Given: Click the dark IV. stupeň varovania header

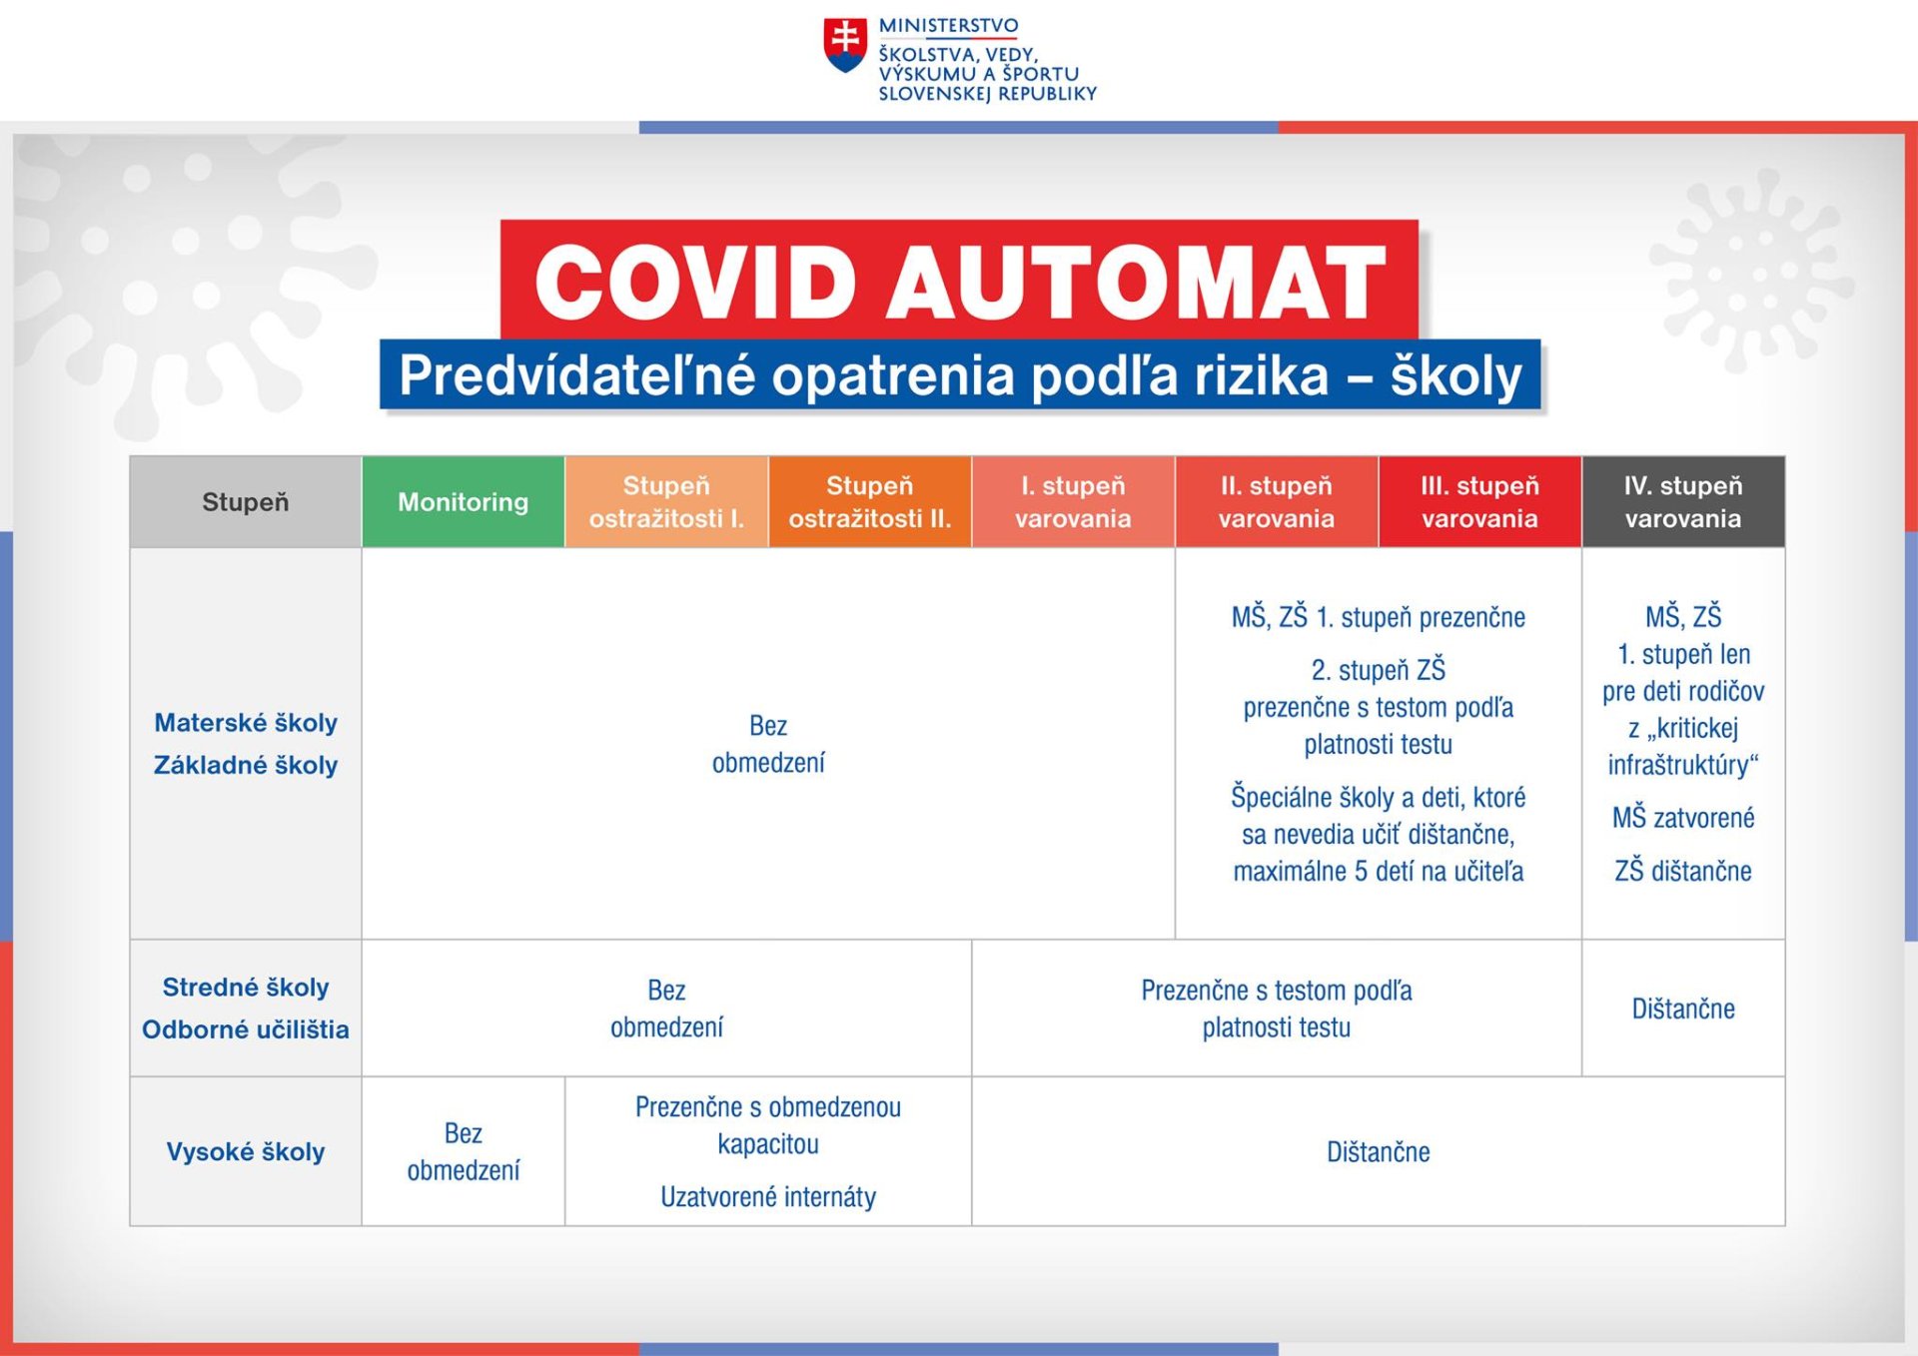Looking at the screenshot, I should [1682, 501].
